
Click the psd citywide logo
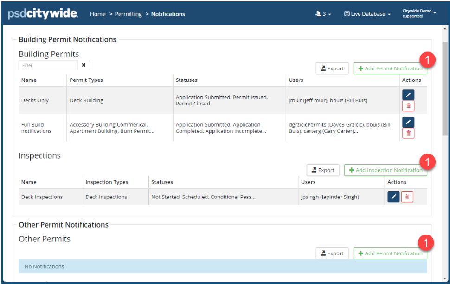pos(43,14)
